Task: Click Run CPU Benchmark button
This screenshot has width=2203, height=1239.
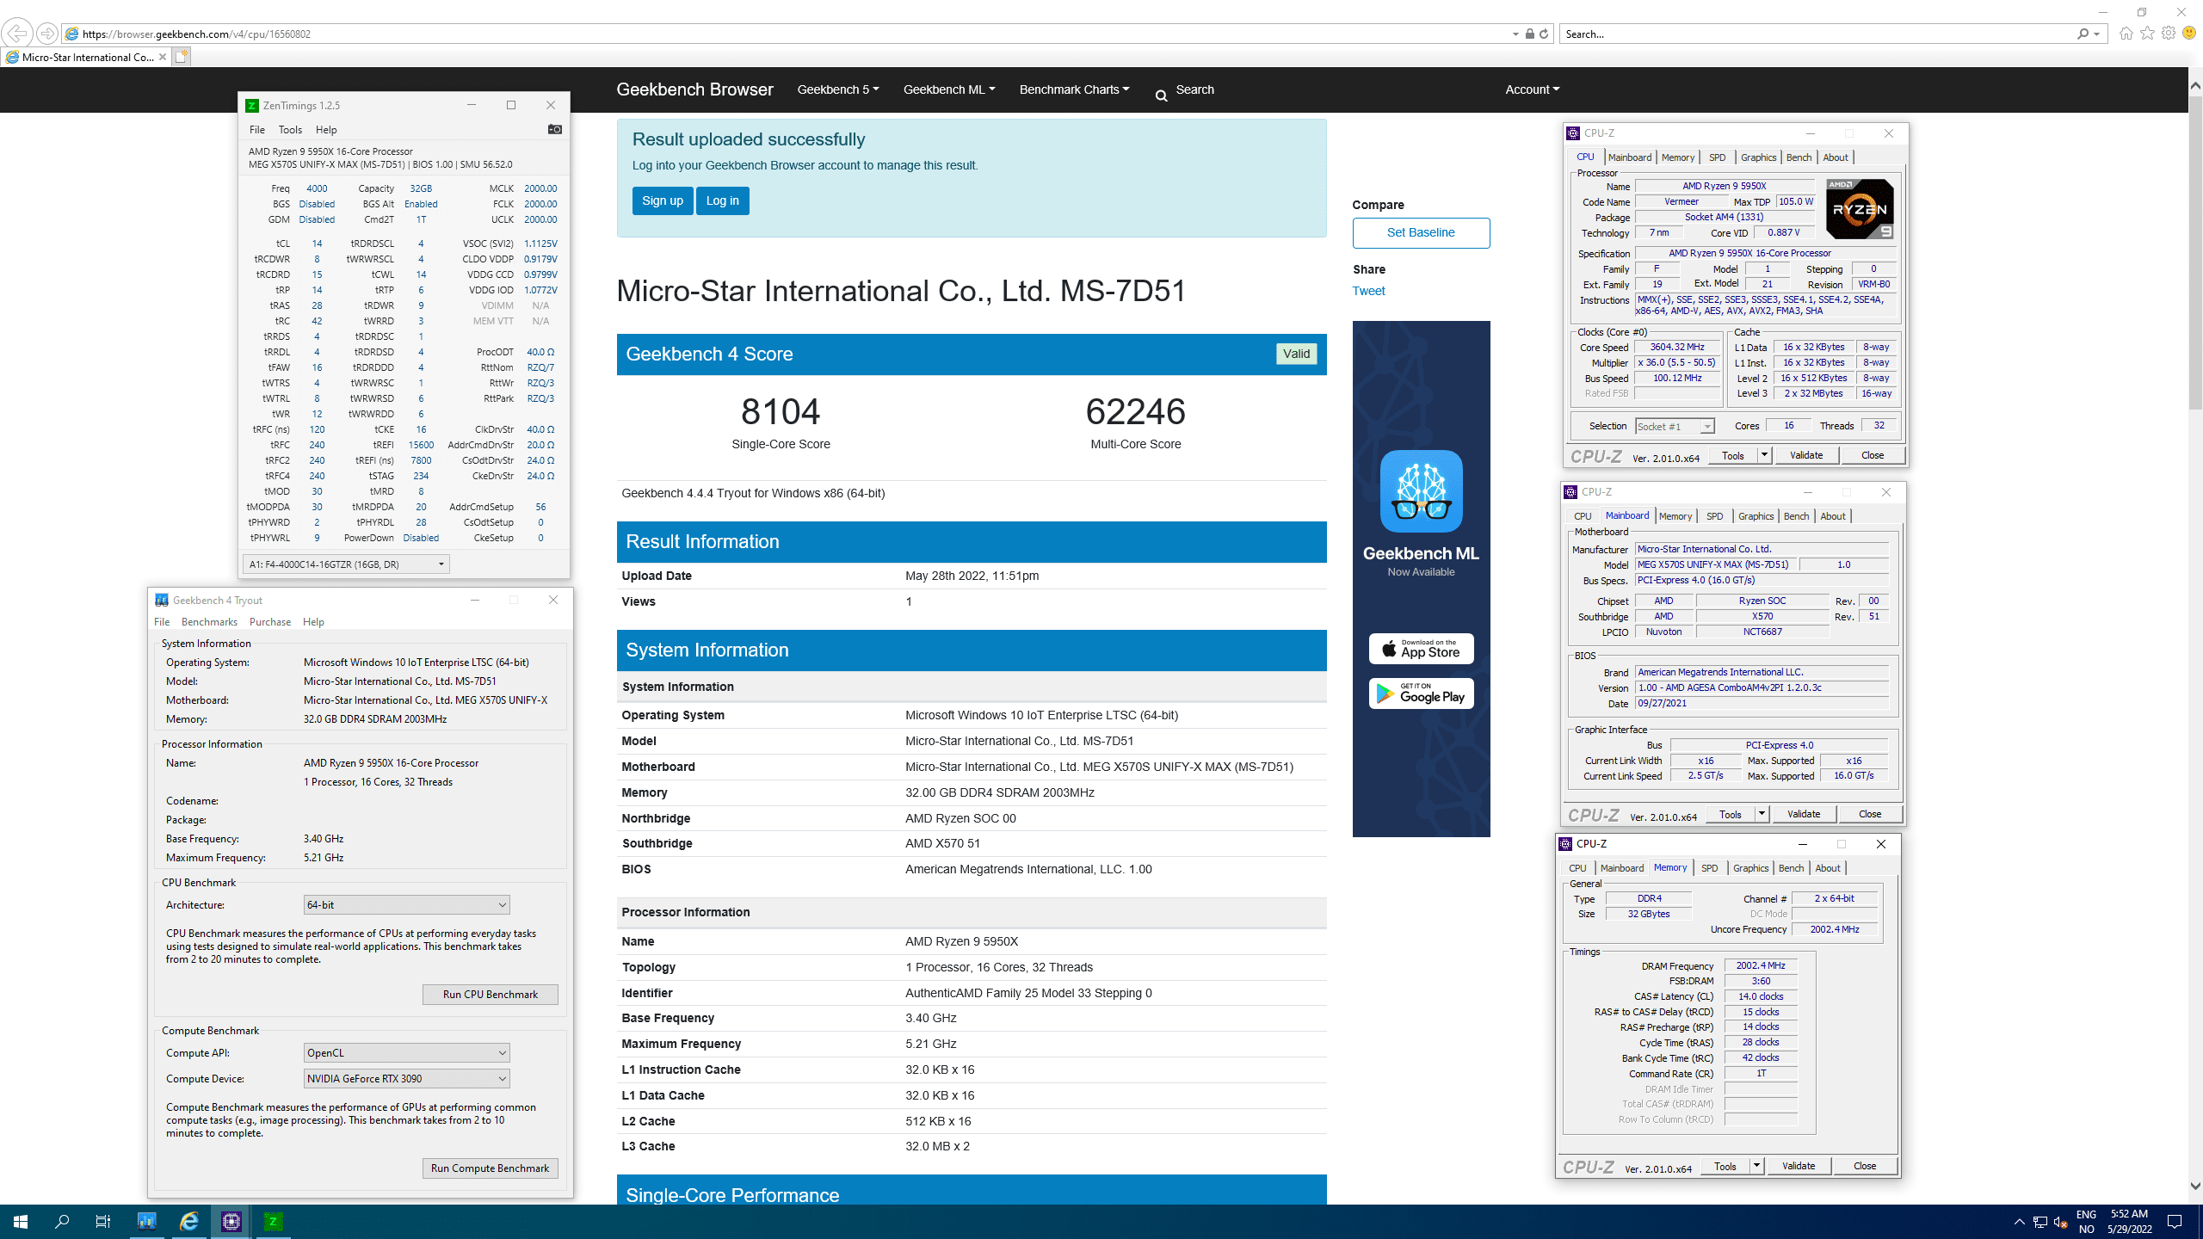Action: (x=491, y=995)
